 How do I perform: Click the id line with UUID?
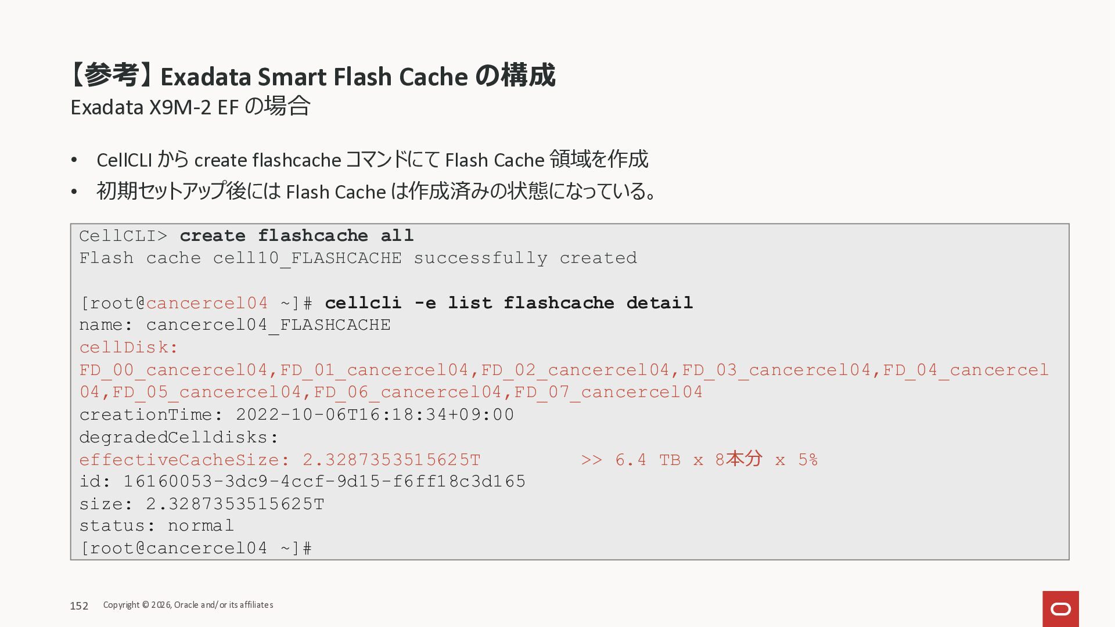302,482
